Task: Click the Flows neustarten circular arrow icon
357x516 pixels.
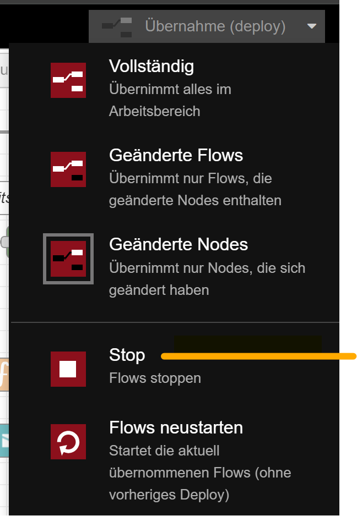Action: tap(68, 442)
